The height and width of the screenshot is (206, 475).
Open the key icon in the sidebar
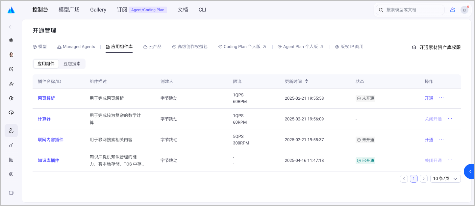coord(11,145)
